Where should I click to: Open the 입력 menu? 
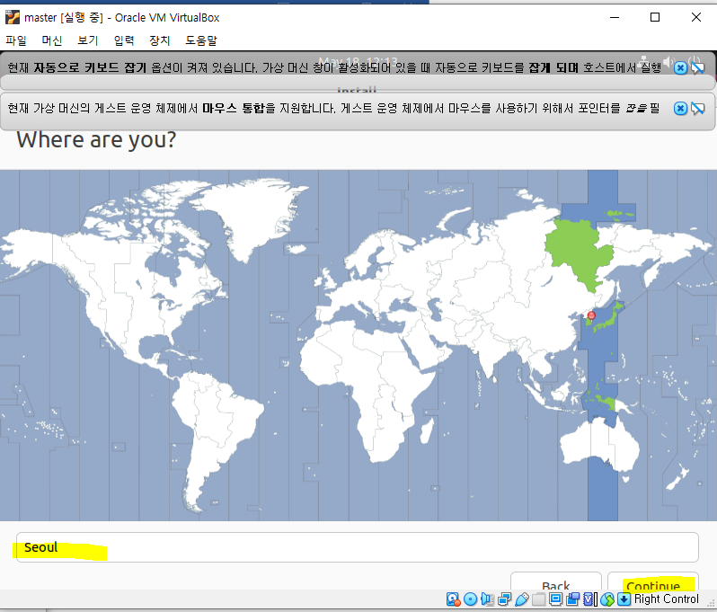coord(124,40)
